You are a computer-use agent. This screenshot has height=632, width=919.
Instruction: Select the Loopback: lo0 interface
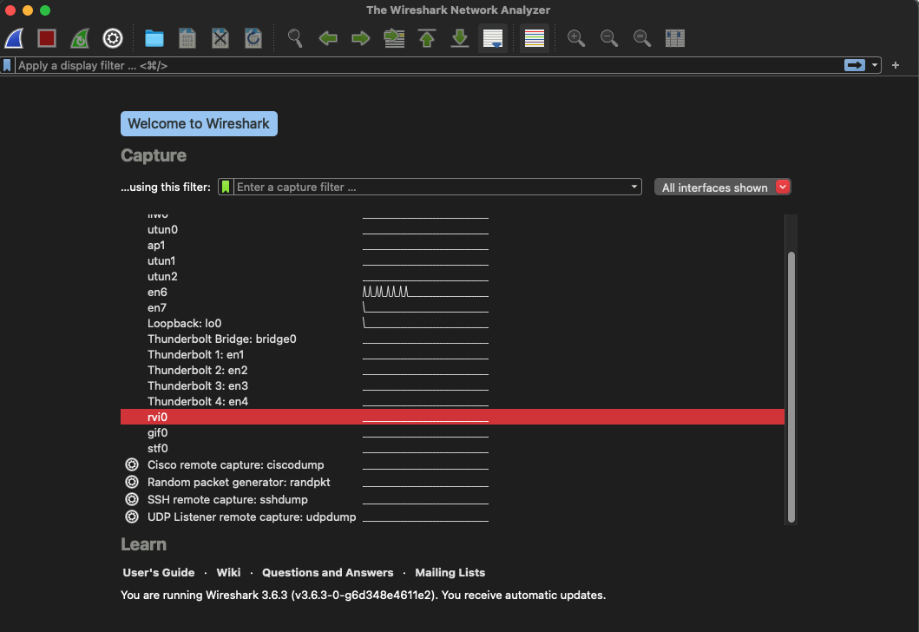click(452, 324)
